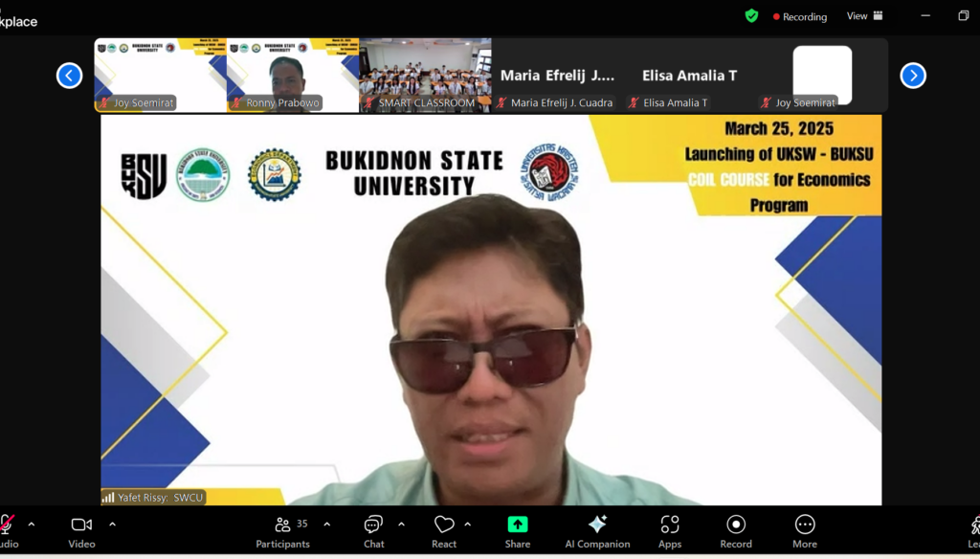The image size is (980, 559).
Task: Click the green Share screen button
Action: pos(518,531)
